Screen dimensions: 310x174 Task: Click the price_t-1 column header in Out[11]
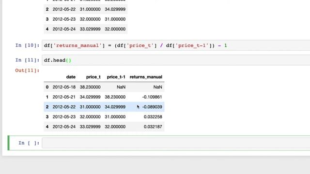[x=116, y=77]
